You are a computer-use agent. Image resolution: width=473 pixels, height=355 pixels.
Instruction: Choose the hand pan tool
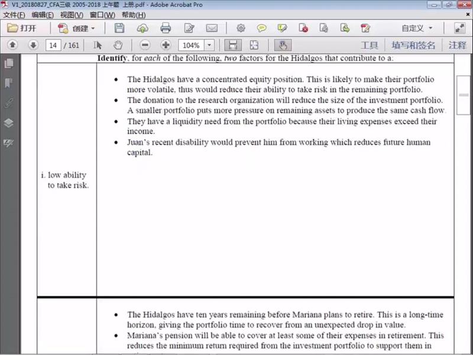(118, 46)
